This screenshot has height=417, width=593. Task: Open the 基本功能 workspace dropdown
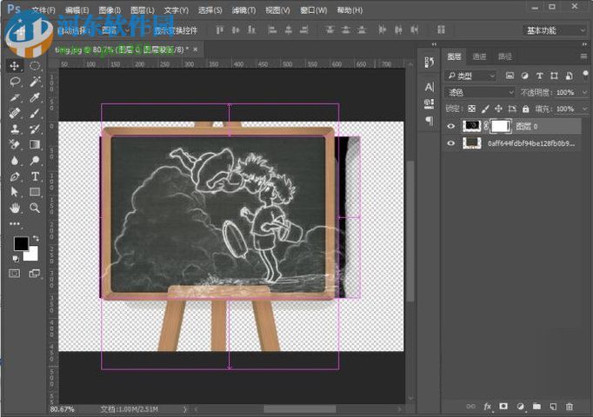[x=555, y=30]
